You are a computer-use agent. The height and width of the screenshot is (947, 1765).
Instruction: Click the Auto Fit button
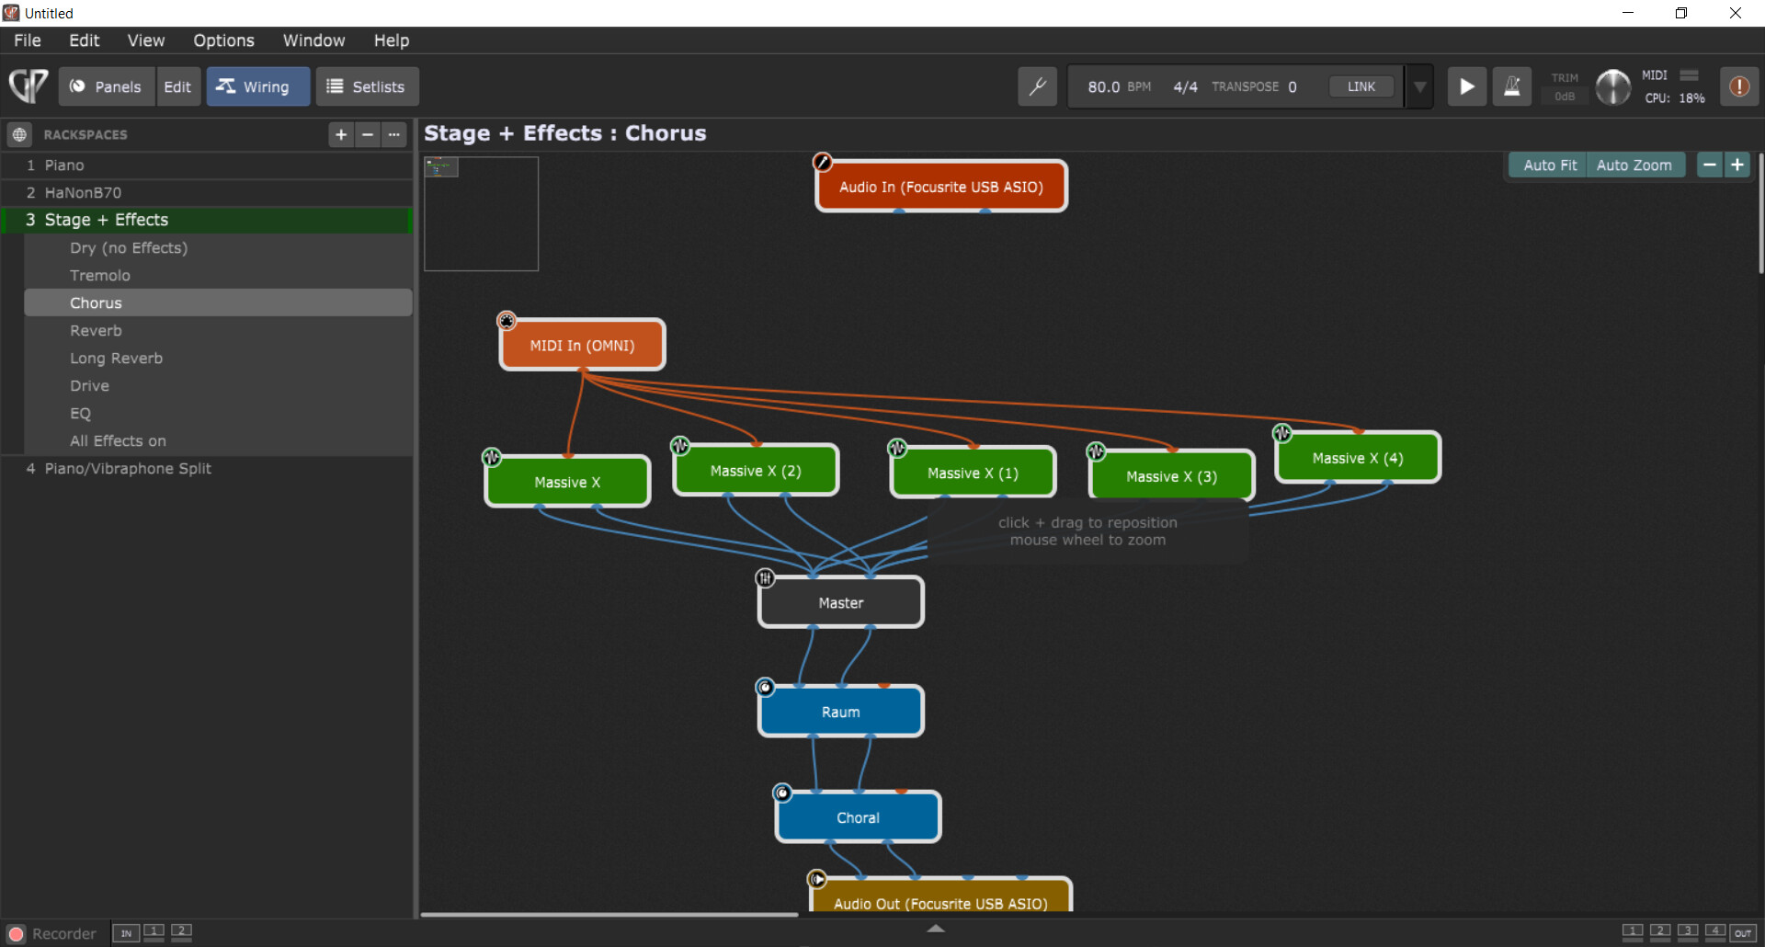click(1549, 165)
